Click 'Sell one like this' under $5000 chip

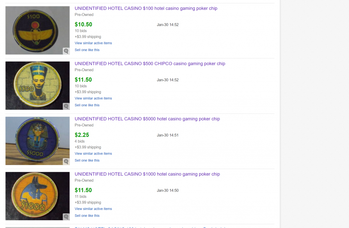[x=87, y=160]
